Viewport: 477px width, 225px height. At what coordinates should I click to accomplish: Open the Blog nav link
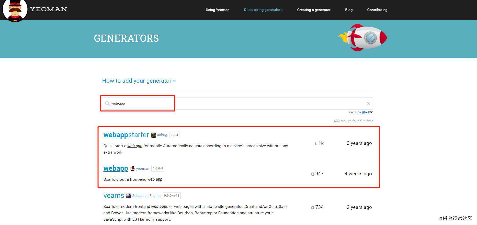point(349,10)
